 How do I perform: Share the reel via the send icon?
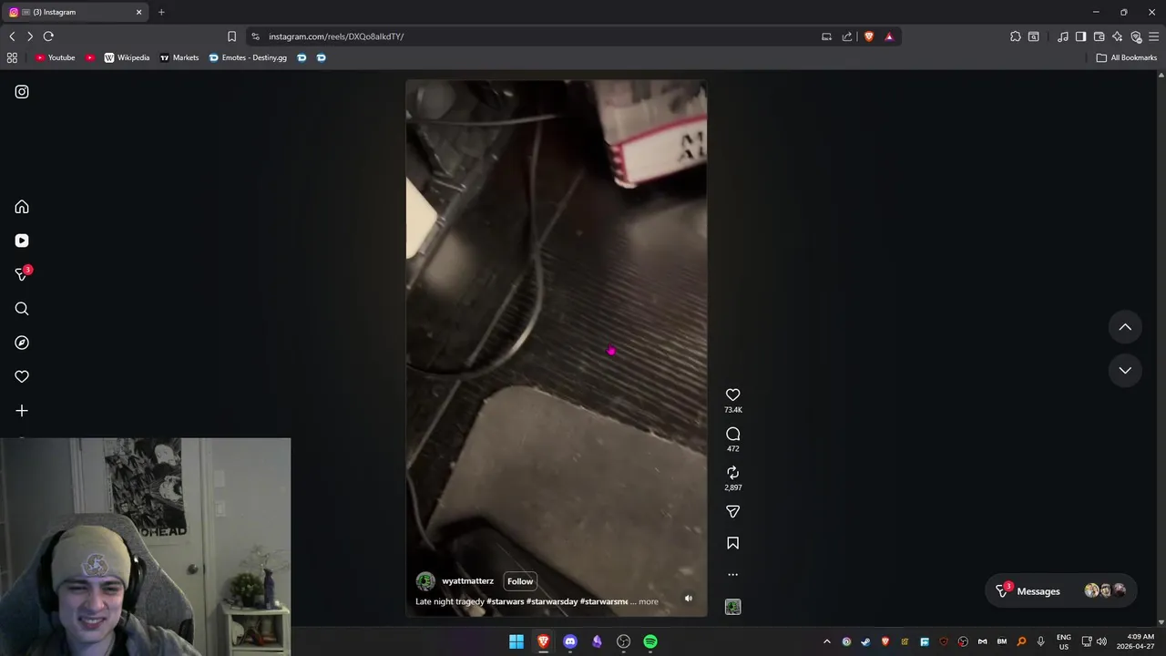[x=732, y=511]
